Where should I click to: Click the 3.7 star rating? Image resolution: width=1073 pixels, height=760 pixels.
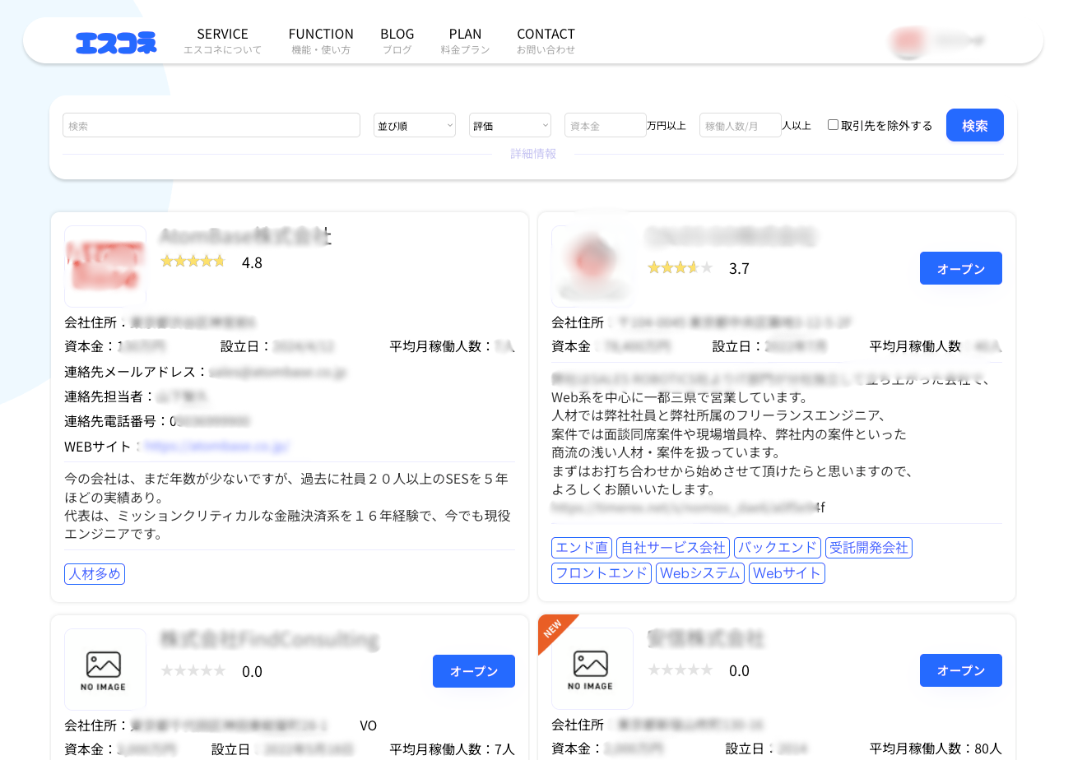pos(680,267)
